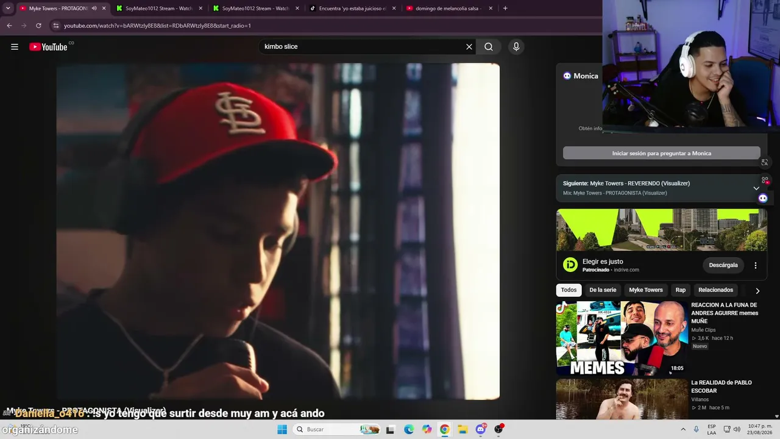Select the 'Todos' filter chip
The image size is (780, 439).
pyautogui.click(x=569, y=290)
